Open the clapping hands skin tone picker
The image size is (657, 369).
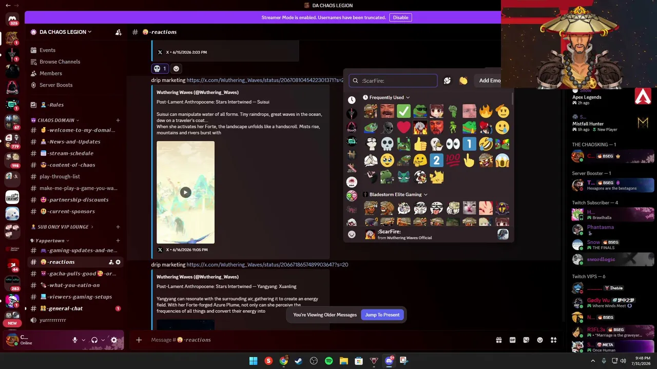coord(463,80)
